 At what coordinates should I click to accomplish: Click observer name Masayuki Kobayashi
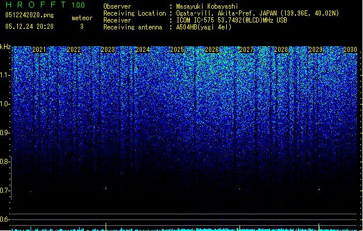pyautogui.click(x=207, y=6)
